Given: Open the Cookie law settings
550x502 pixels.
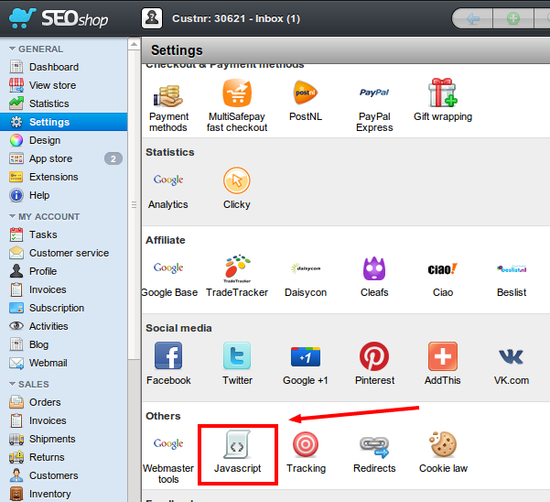Looking at the screenshot, I should (443, 446).
